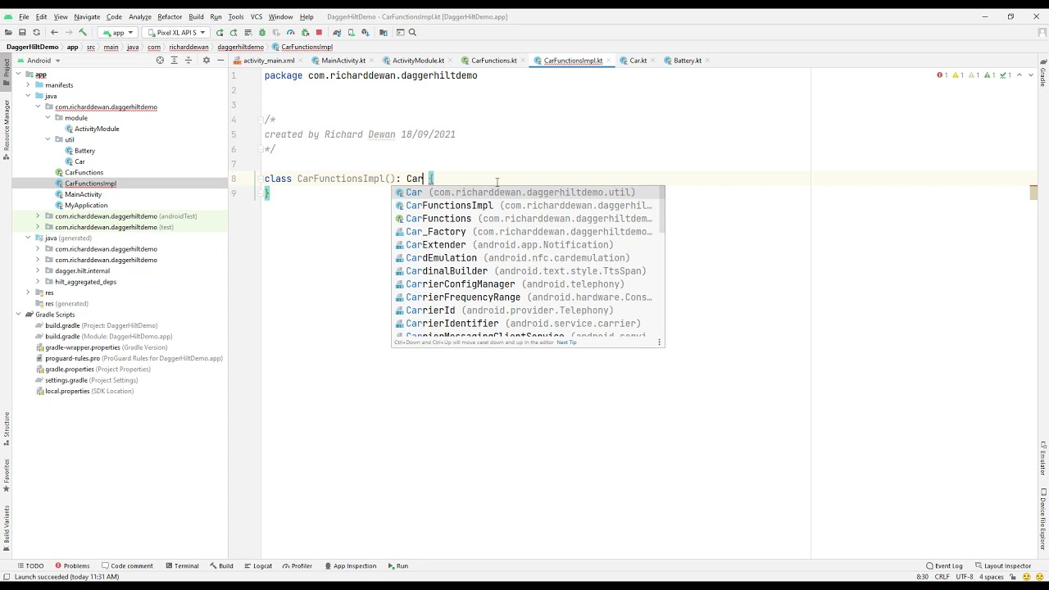This screenshot has height=590, width=1049.
Task: Open file via the toolbar folder icon
Action: (x=8, y=33)
